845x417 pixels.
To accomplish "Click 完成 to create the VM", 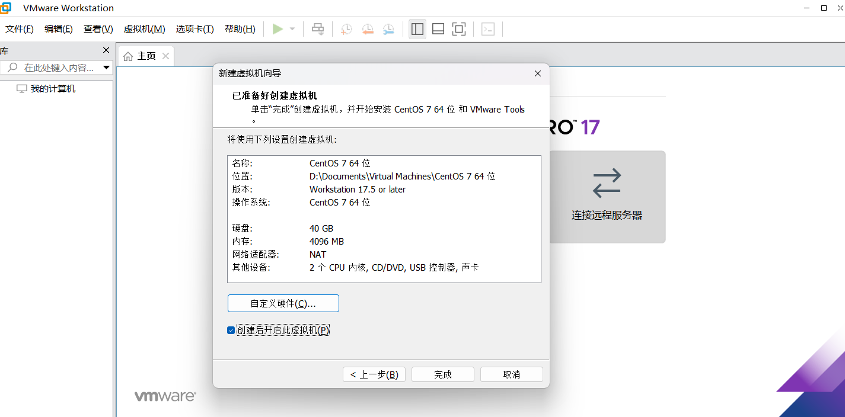I will point(443,374).
